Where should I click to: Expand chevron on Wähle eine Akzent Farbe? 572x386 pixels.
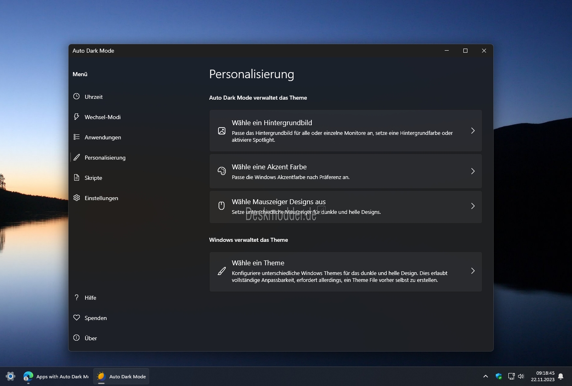point(473,171)
